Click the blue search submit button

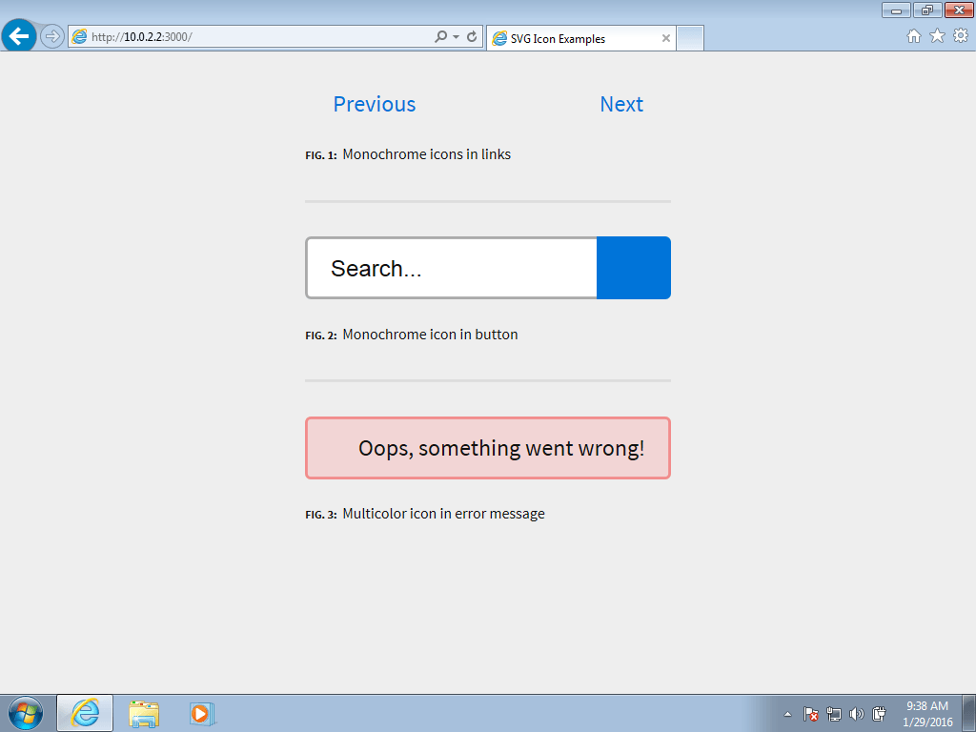[x=634, y=268]
